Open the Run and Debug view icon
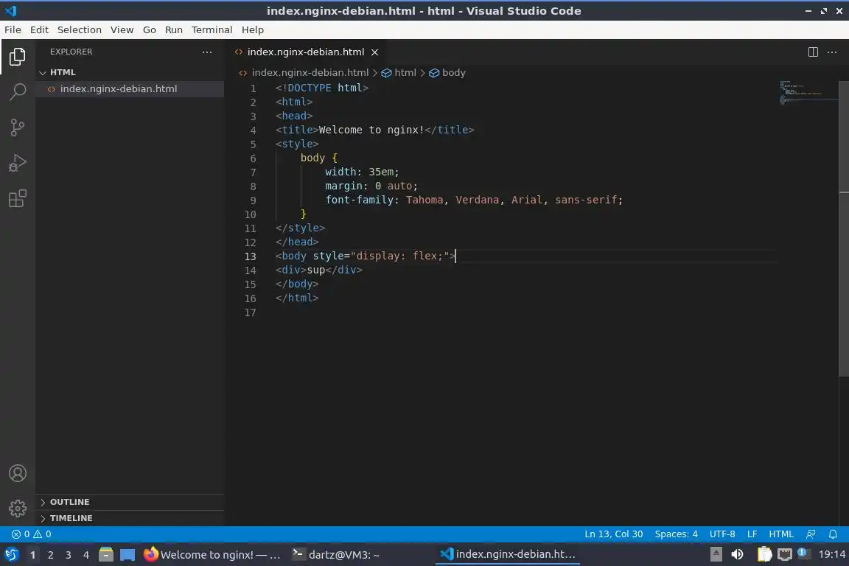Screen dimensions: 849x566 pos(18,162)
